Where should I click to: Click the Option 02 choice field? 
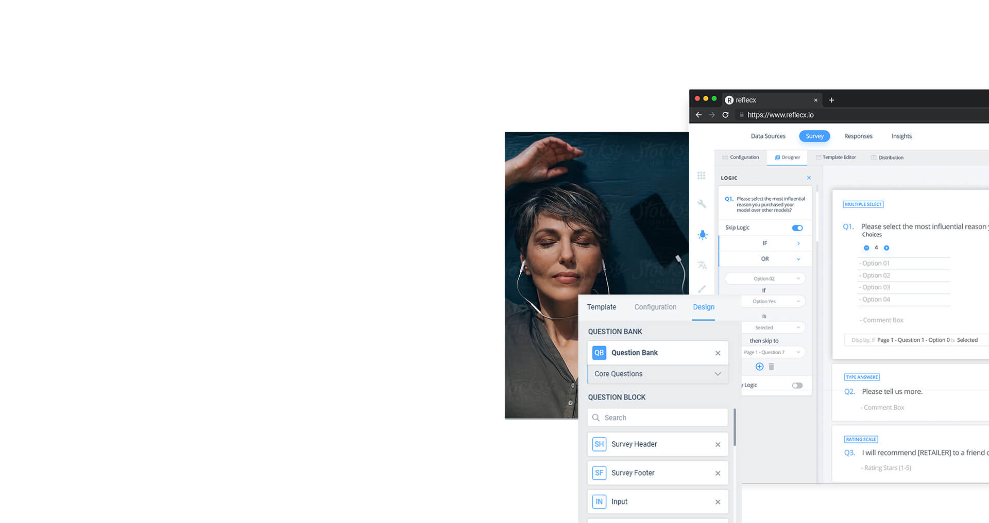(903, 275)
